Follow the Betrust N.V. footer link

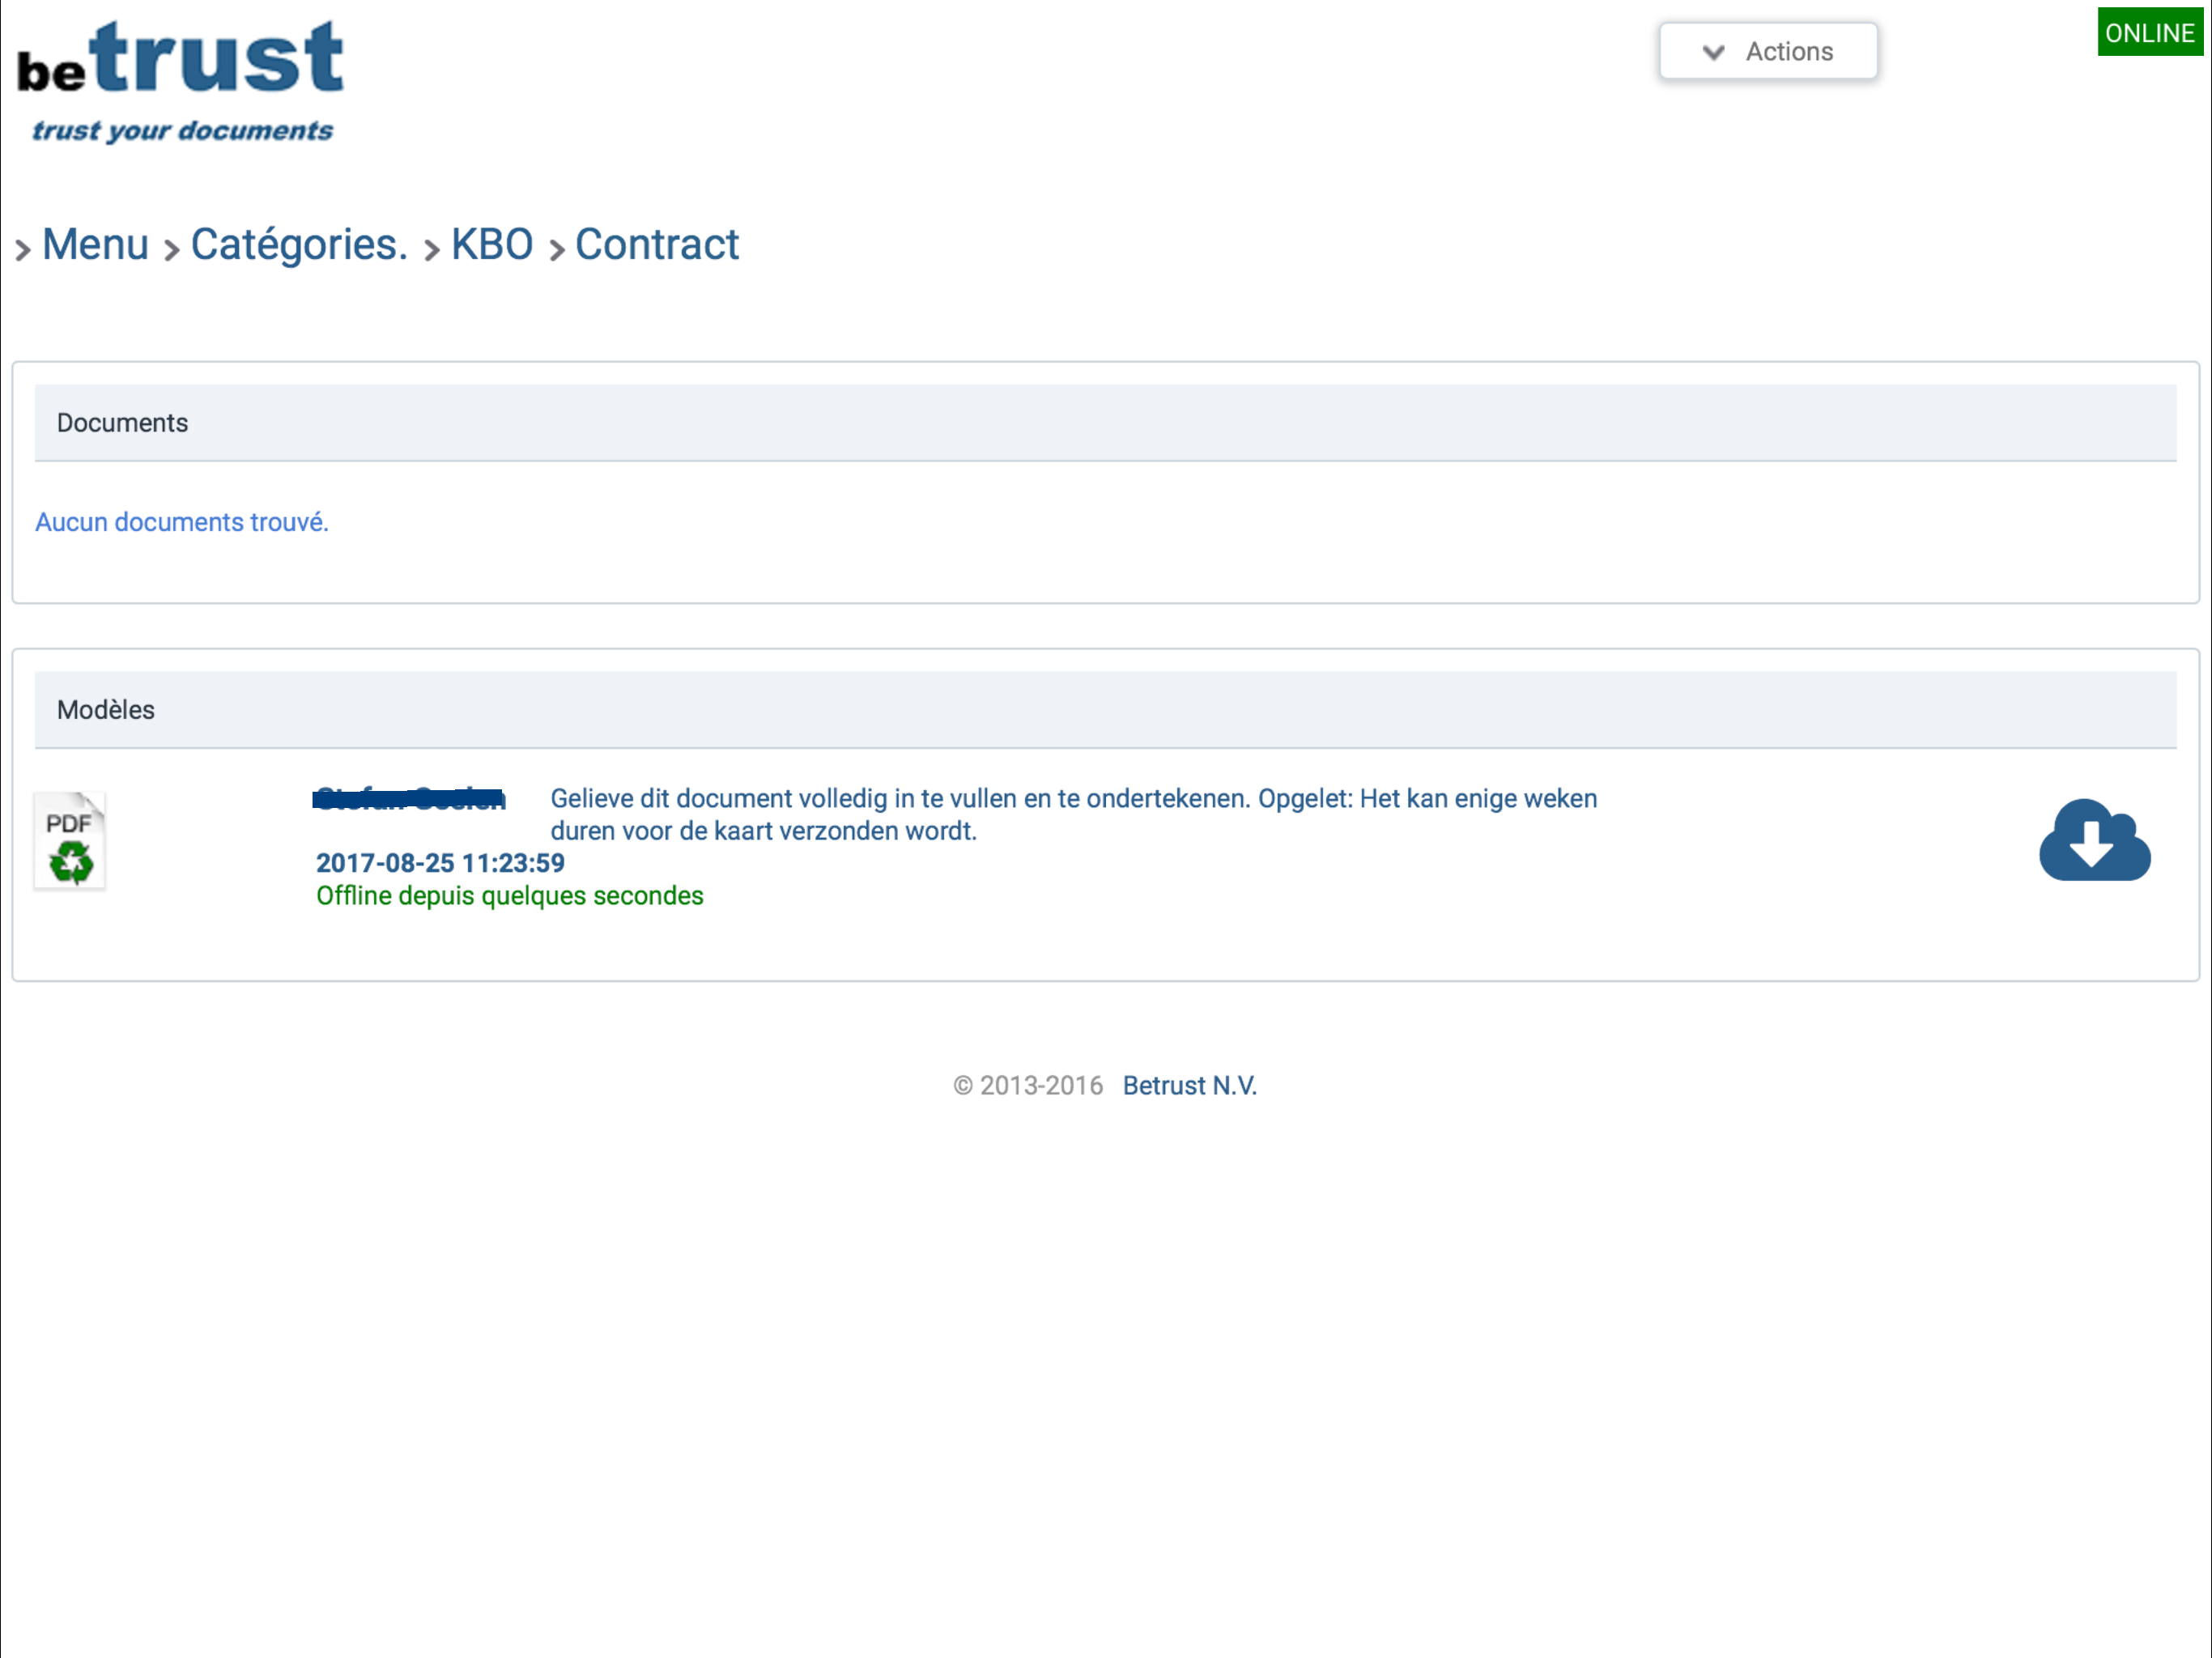pos(1189,1086)
